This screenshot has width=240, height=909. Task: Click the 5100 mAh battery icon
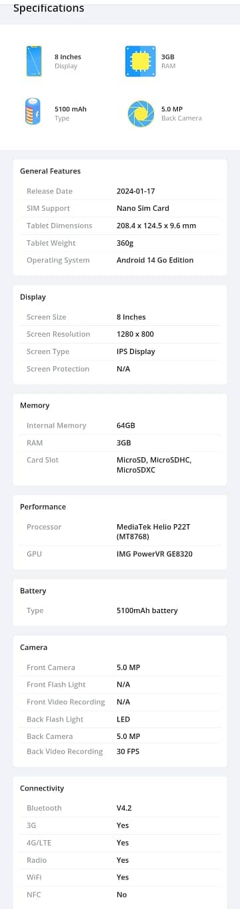click(x=32, y=112)
